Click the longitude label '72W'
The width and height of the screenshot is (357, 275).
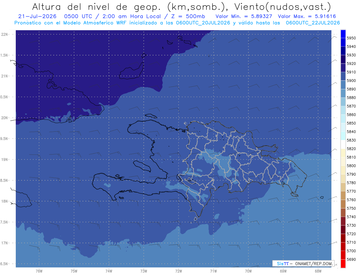point(178,271)
